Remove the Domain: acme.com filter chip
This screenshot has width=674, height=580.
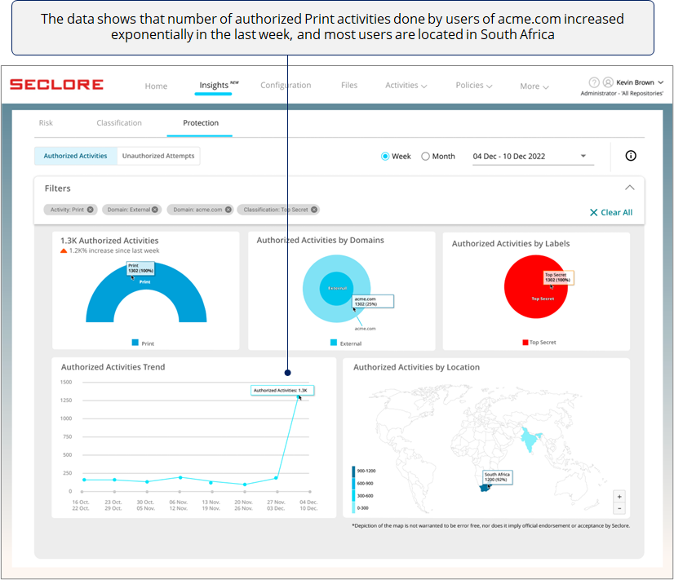228,210
